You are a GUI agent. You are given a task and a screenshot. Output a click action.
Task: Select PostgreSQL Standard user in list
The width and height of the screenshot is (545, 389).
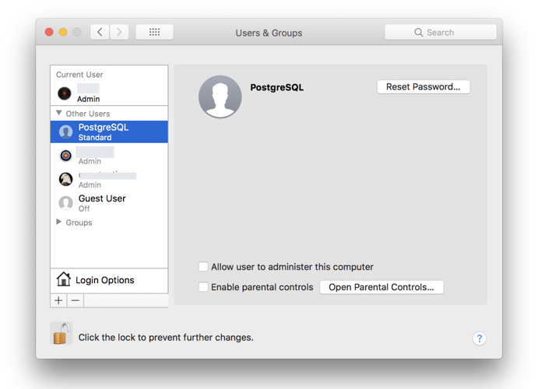pyautogui.click(x=109, y=131)
